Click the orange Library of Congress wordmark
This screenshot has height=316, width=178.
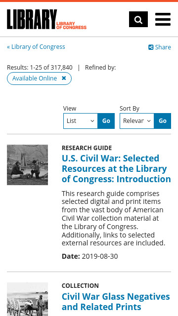coord(71,25)
